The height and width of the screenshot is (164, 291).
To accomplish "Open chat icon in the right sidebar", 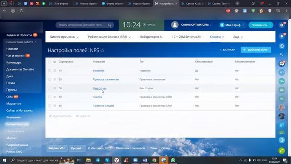I will [x=281, y=64].
